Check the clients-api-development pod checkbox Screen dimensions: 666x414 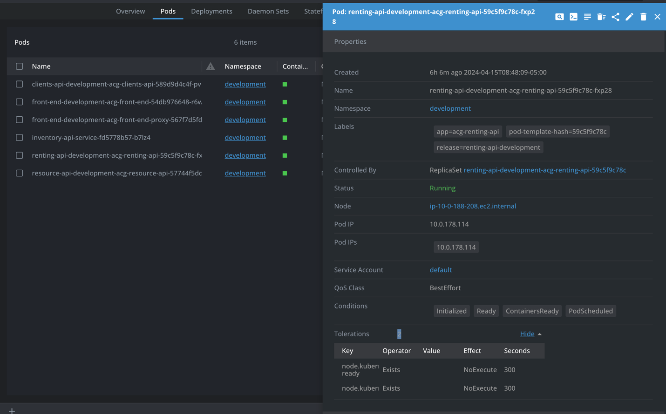pos(19,84)
